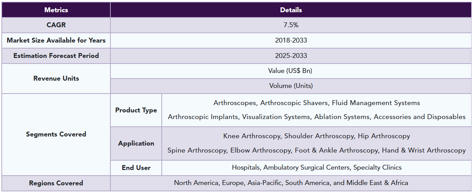This screenshot has width=473, height=192.
Task: Click the North America regions list cell
Action: pos(291,183)
